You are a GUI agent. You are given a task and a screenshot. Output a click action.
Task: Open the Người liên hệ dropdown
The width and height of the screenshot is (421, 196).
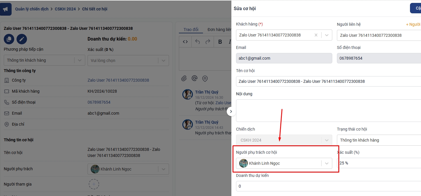(x=379, y=35)
